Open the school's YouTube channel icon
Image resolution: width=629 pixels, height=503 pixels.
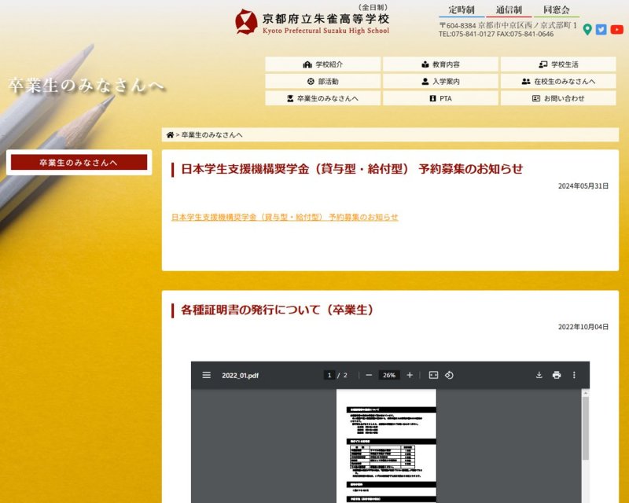point(616,30)
